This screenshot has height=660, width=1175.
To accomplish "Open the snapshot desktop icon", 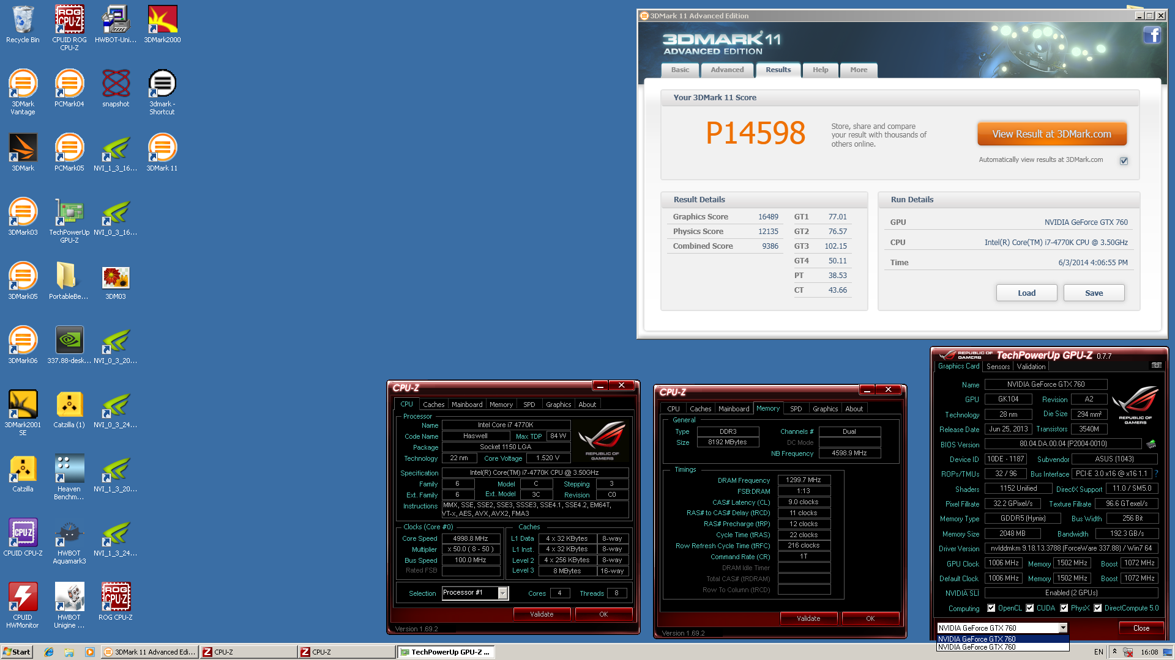I will [116, 89].
